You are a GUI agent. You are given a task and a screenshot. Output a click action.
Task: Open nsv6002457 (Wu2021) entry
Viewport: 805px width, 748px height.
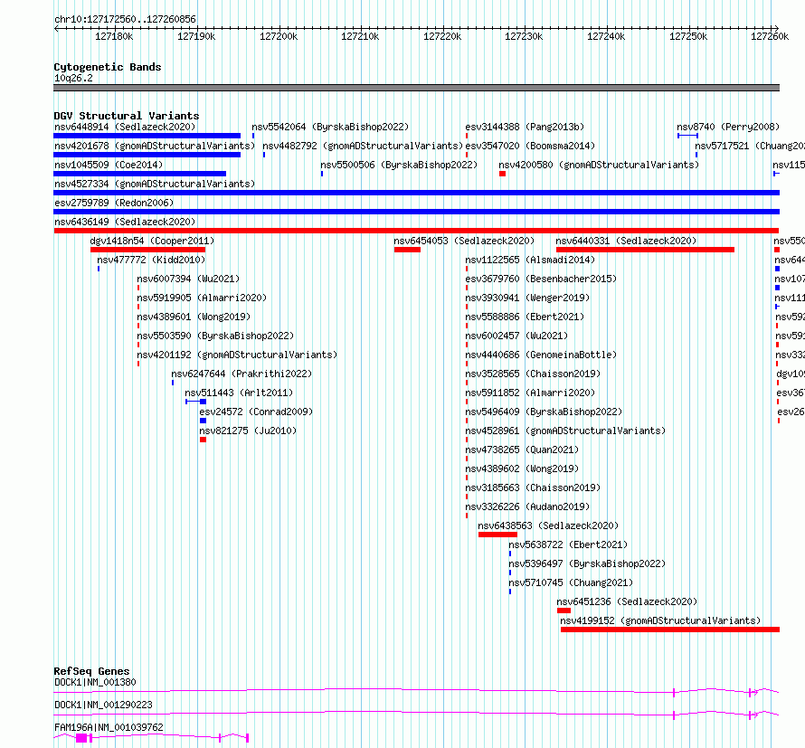(516, 336)
